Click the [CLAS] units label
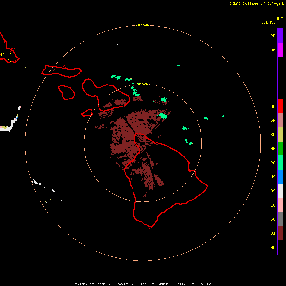Screen dimensions: 286x286 pos(269,22)
